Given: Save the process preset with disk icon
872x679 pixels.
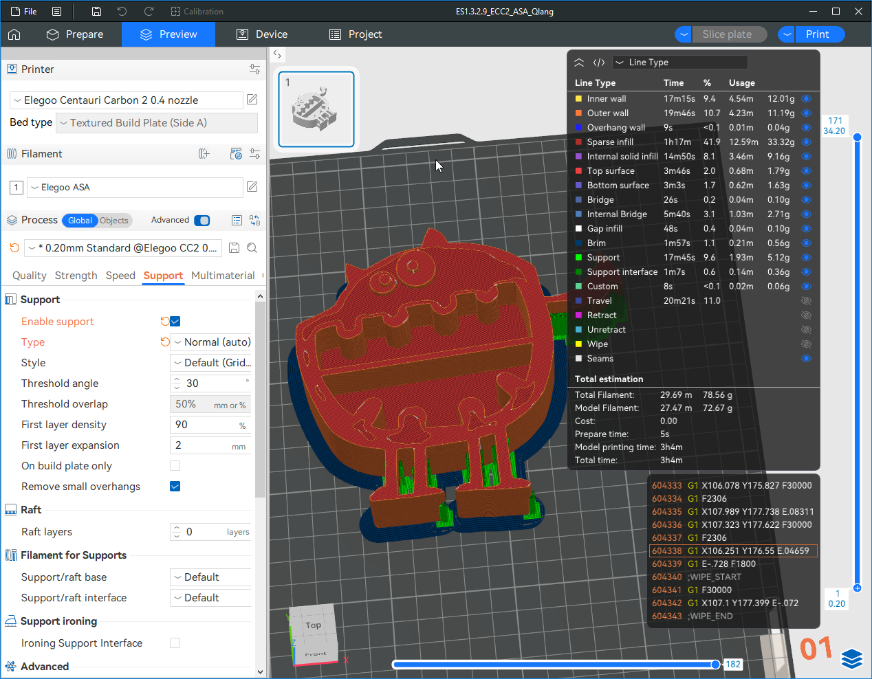Looking at the screenshot, I should pos(234,248).
